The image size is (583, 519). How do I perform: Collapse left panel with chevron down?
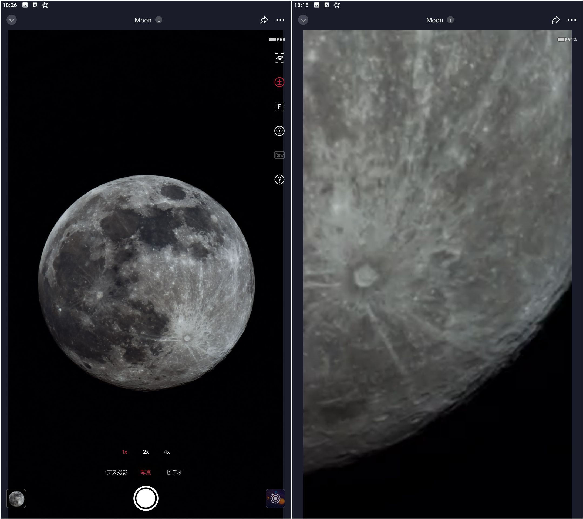(12, 20)
